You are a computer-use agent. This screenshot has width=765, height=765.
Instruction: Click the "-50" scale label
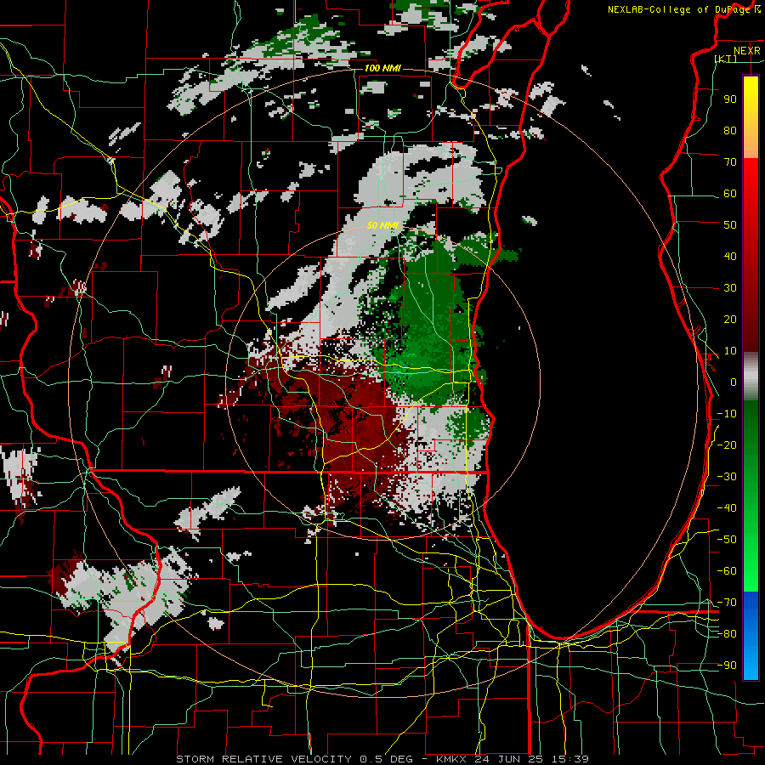(x=727, y=540)
